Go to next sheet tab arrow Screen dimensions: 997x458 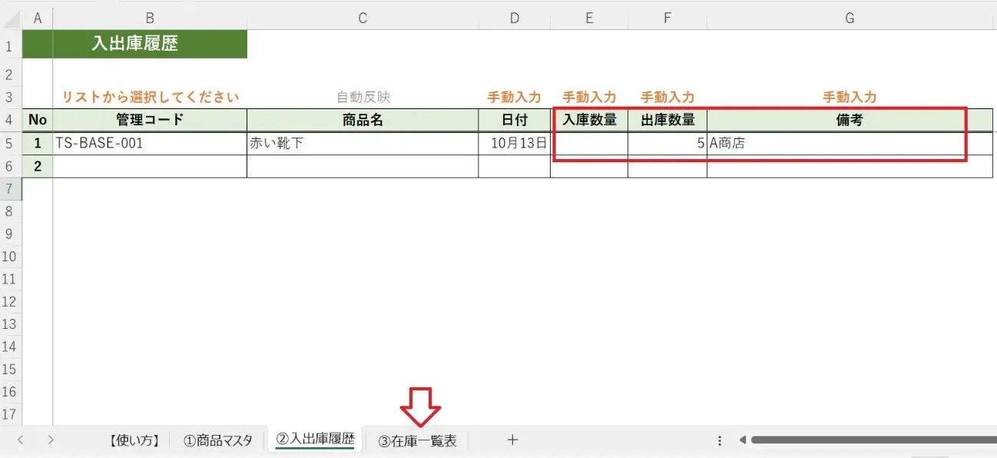(51, 440)
